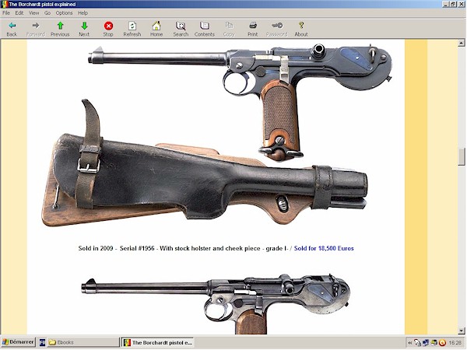
Task: Click the vertical scrollbar thumb
Action: [x=462, y=156]
